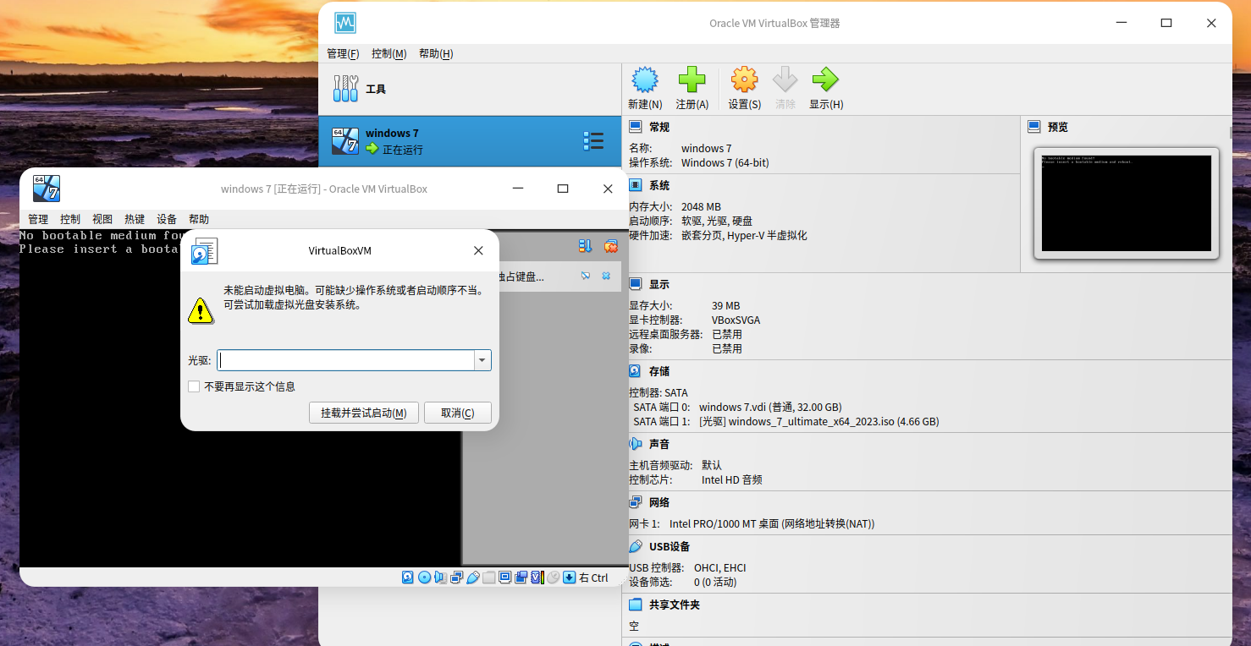Click the 预览 (Preview) panel heading

click(x=1058, y=127)
